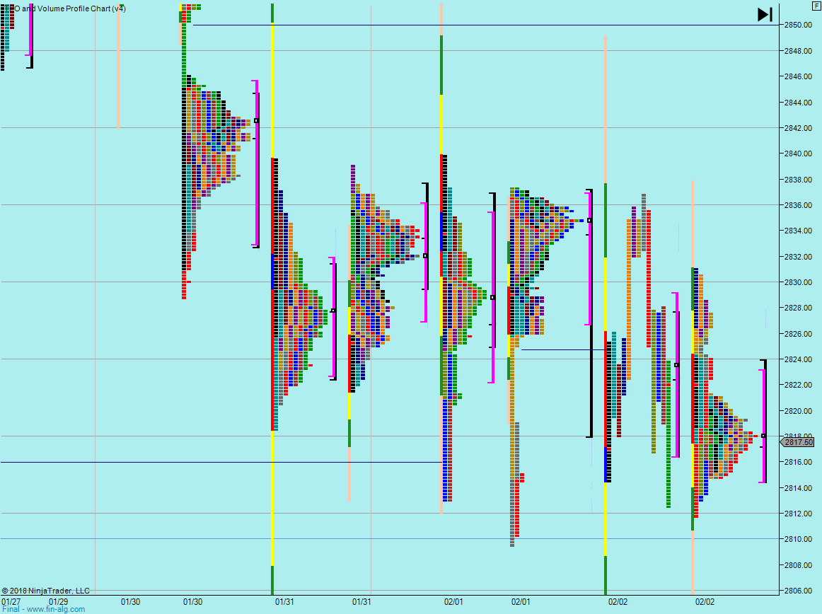This screenshot has height=614, width=822.
Task: Select the dark blue horizontal line at 2850
Action: (486, 25)
